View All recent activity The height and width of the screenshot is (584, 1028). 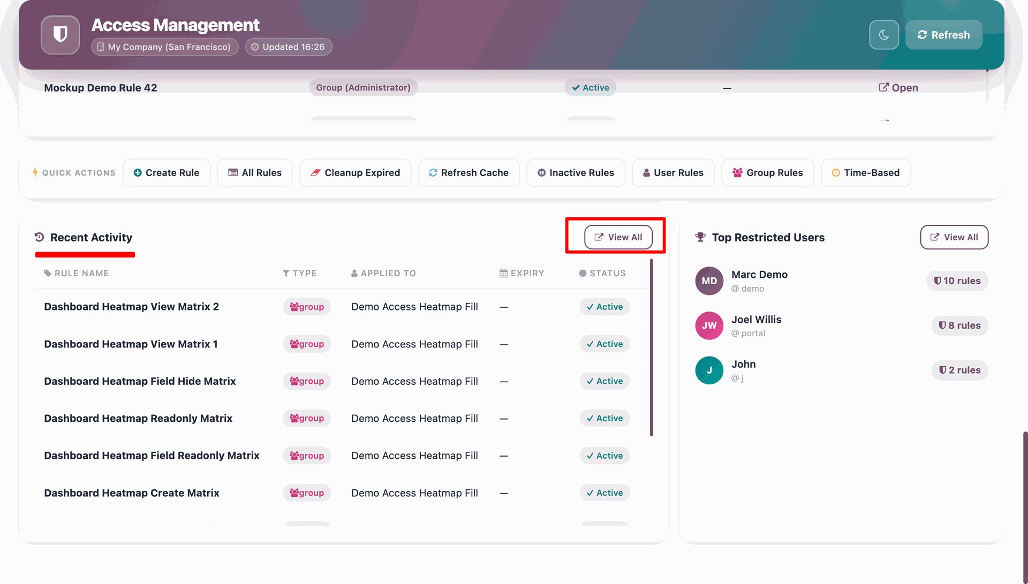(x=618, y=237)
